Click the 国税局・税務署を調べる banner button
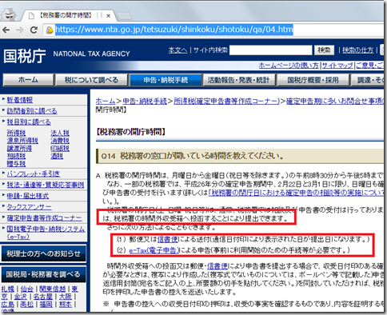This screenshot has width=387, height=315. coord(43,274)
